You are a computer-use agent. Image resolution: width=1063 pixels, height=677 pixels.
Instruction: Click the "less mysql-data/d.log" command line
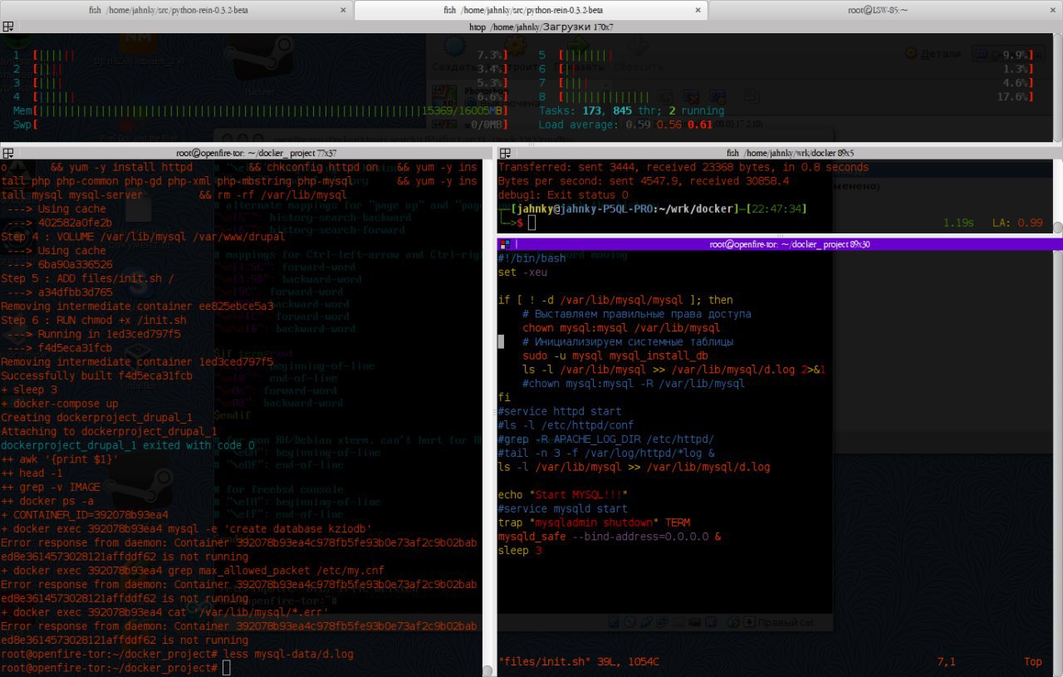[x=177, y=654]
